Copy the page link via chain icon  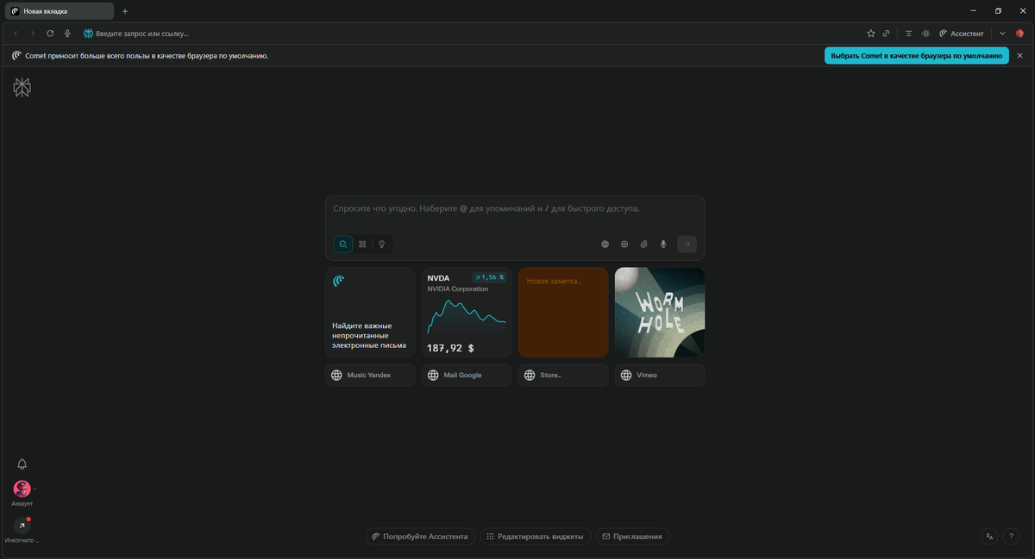click(x=886, y=34)
